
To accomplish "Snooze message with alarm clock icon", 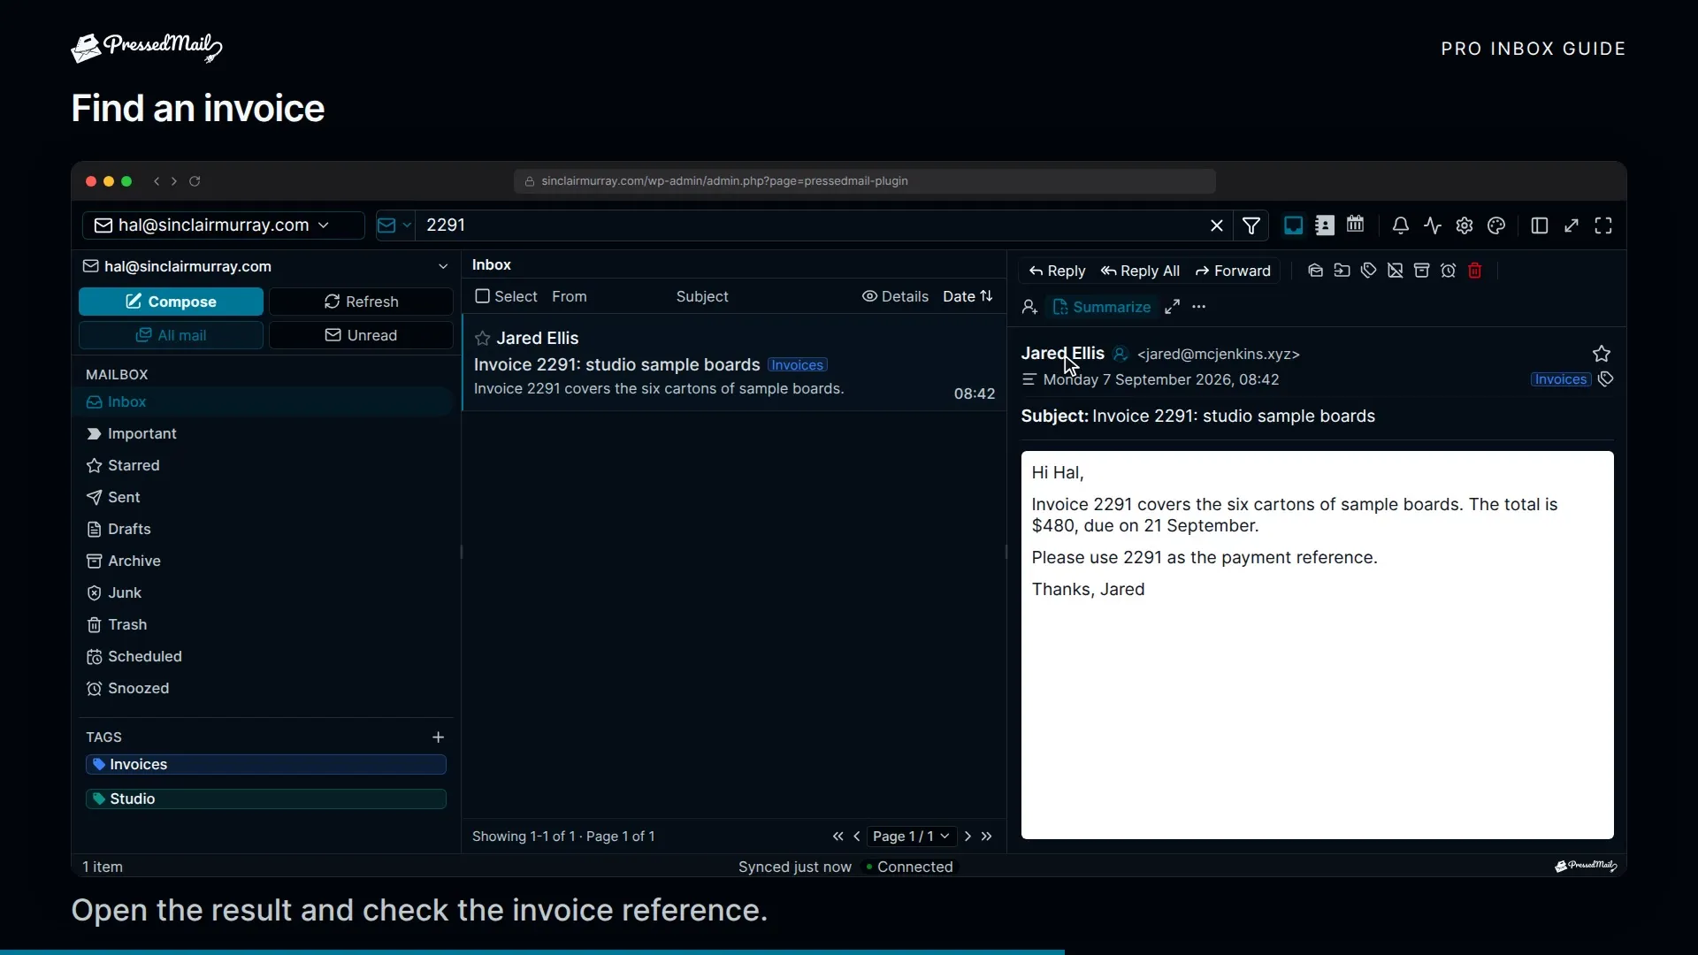I will click(1448, 271).
